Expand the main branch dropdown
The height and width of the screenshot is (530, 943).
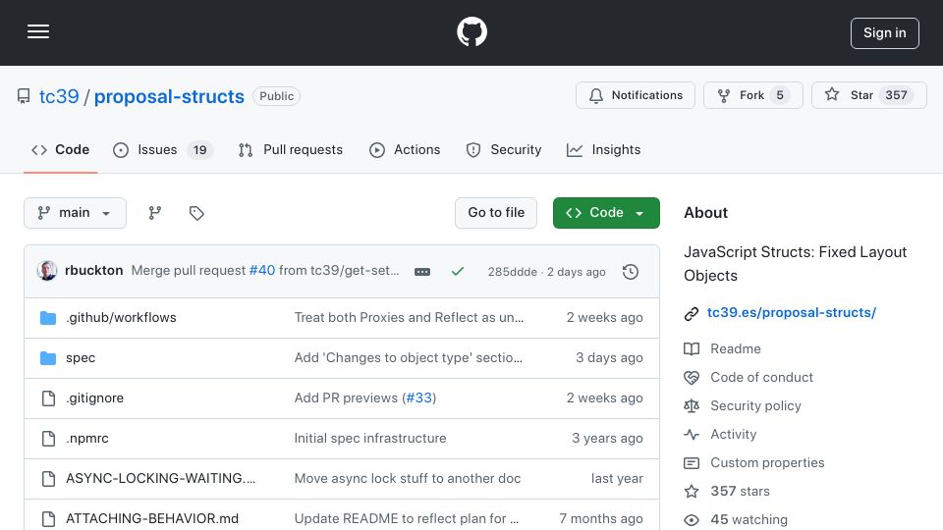[x=76, y=213]
